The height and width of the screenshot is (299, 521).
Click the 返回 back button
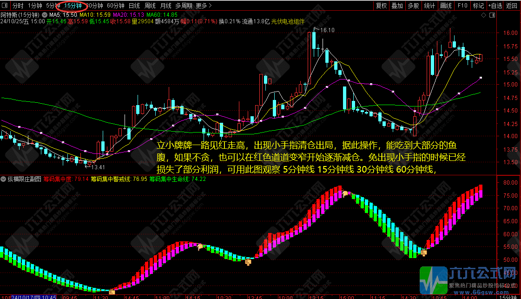tap(511, 6)
